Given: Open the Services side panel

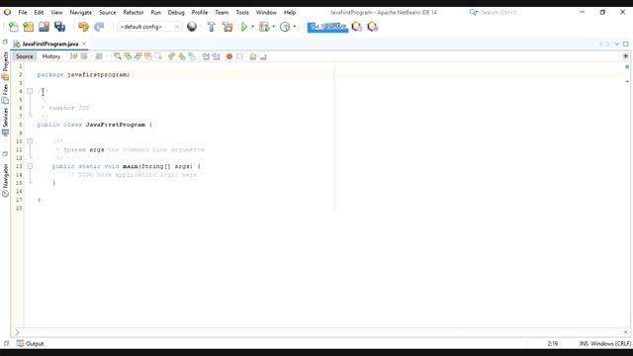Looking at the screenshot, I should point(5,122).
